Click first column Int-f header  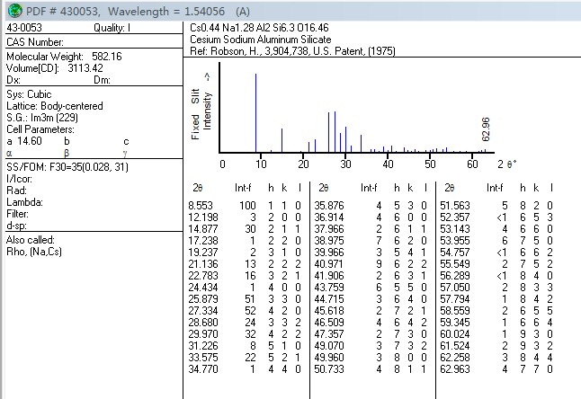coord(243,188)
